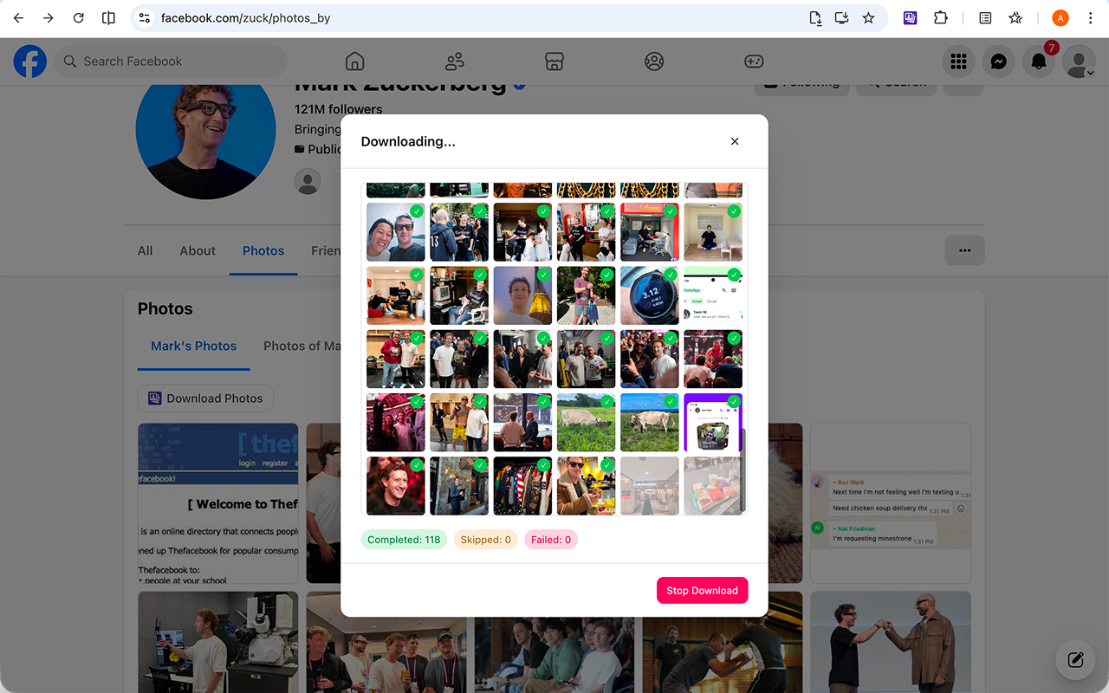Click the Facebook logo
This screenshot has height=693, width=1109.
[x=30, y=62]
